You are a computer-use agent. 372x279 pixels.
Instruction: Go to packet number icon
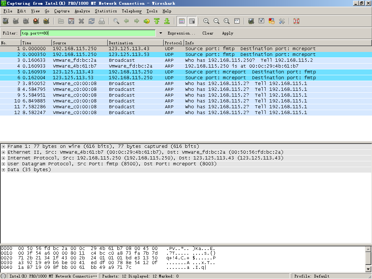pyautogui.click(x=147, y=21)
